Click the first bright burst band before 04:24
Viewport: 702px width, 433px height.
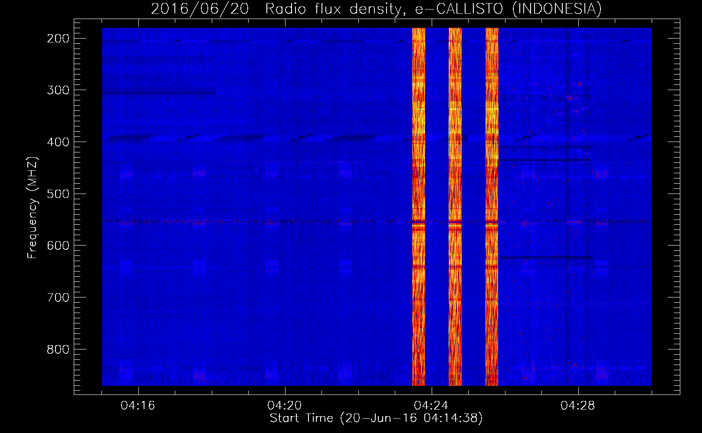tap(418, 207)
